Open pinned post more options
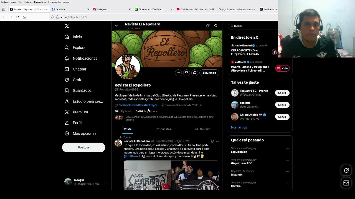This screenshot has width=355, height=199. (x=217, y=141)
